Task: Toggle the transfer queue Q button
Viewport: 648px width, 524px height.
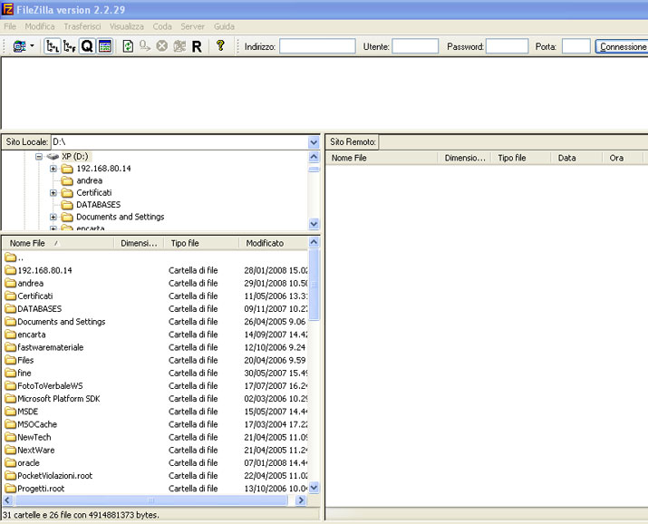Action: coord(87,46)
